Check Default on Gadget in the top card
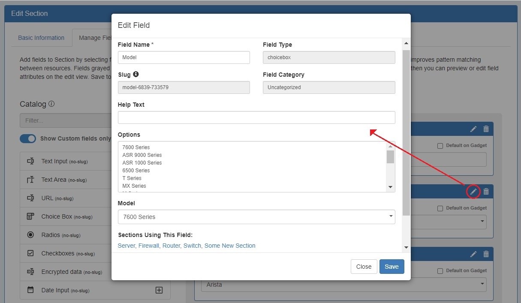Viewport: 521px width, 303px height. click(440, 146)
